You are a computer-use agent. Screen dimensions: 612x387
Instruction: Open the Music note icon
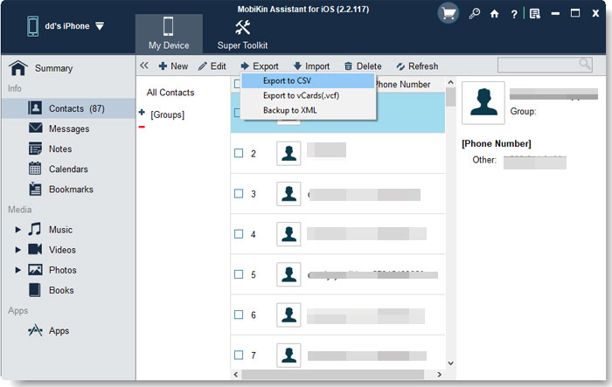click(x=35, y=229)
